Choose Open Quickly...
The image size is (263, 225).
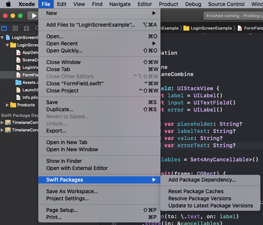click(x=99, y=51)
